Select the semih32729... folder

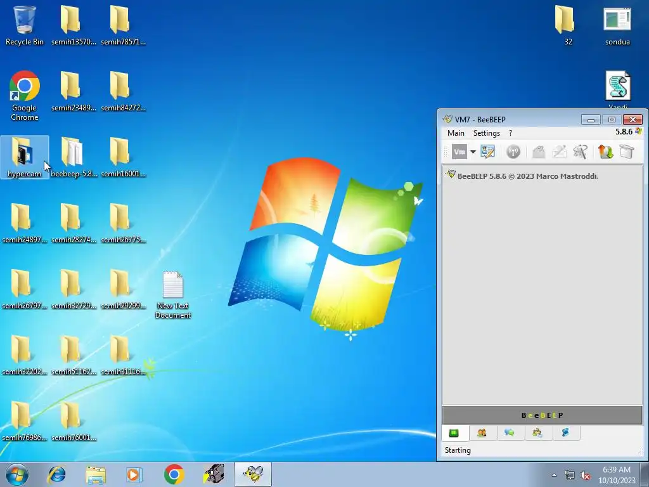click(74, 289)
